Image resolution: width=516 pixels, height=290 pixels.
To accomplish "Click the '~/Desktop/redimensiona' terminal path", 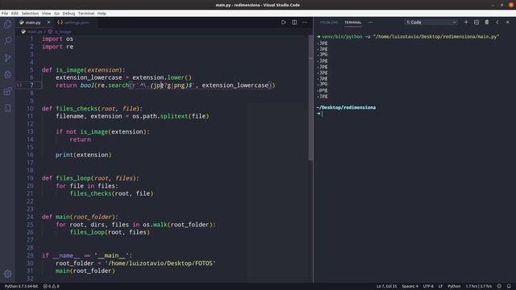I will (x=346, y=107).
